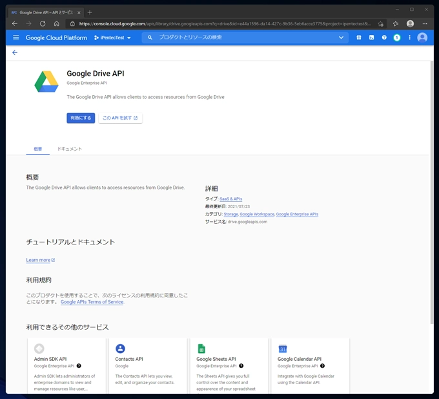
Task: Click the address bar lock icon
Action: tap(72, 23)
